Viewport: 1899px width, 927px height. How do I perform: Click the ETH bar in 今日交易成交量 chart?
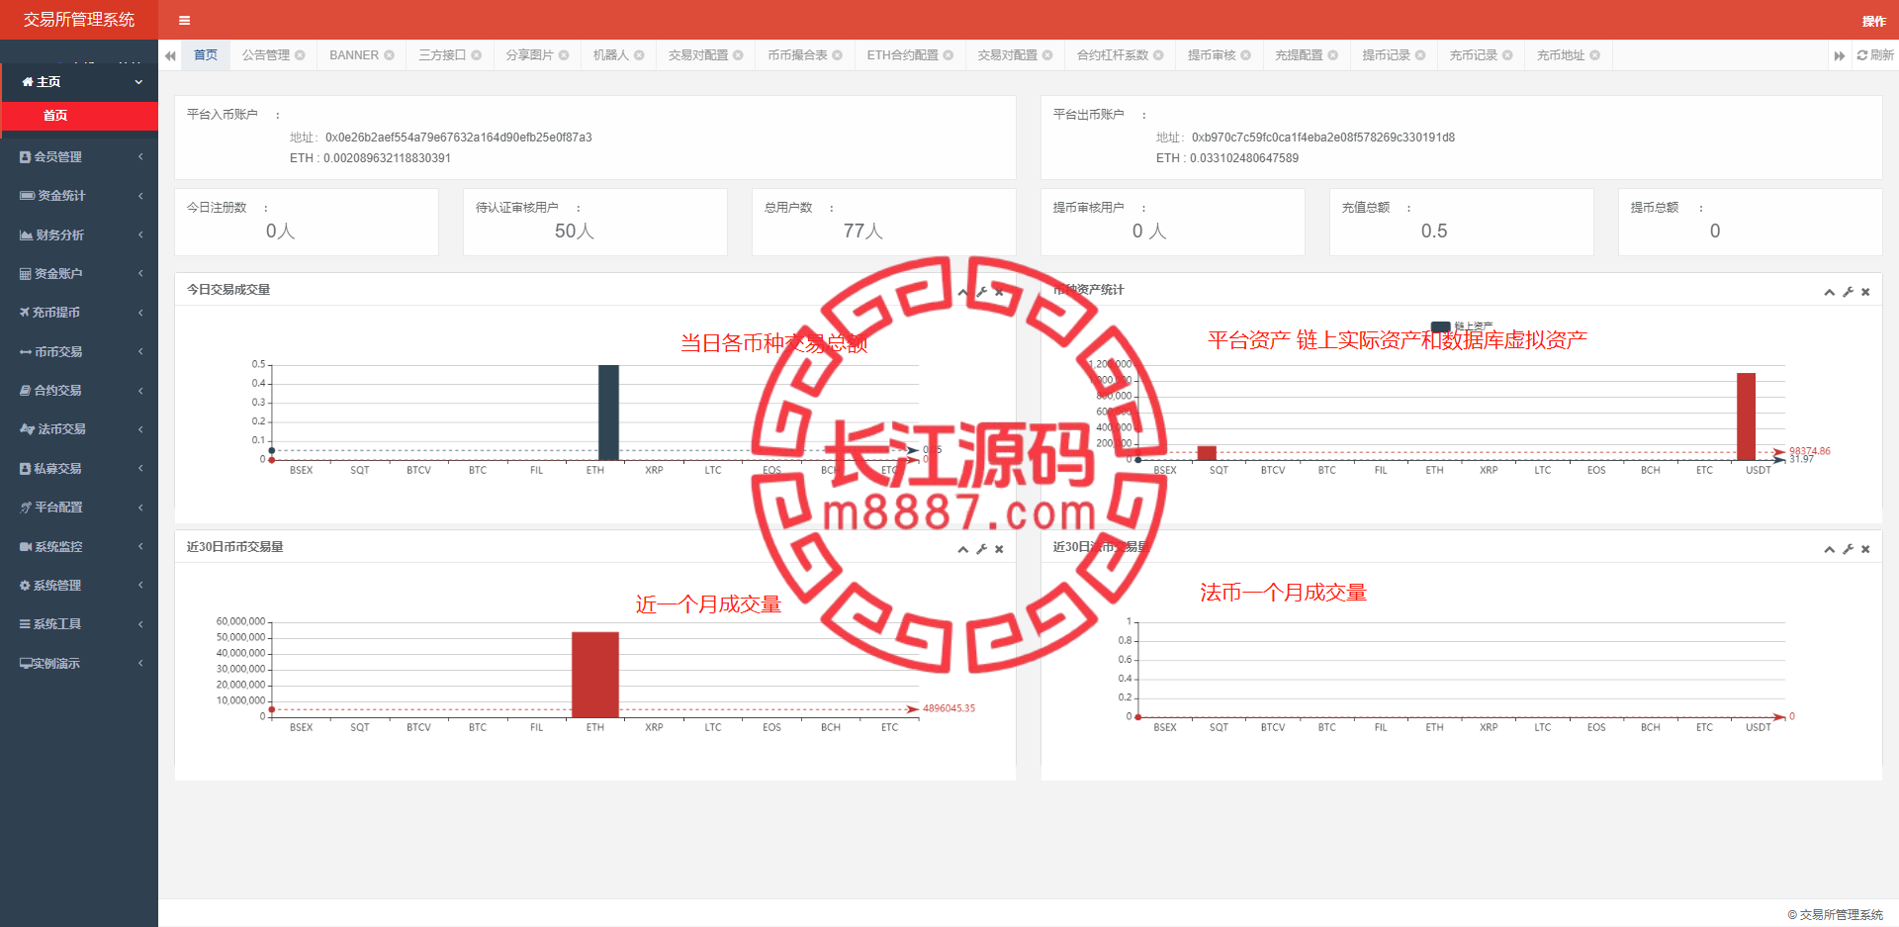click(x=608, y=413)
